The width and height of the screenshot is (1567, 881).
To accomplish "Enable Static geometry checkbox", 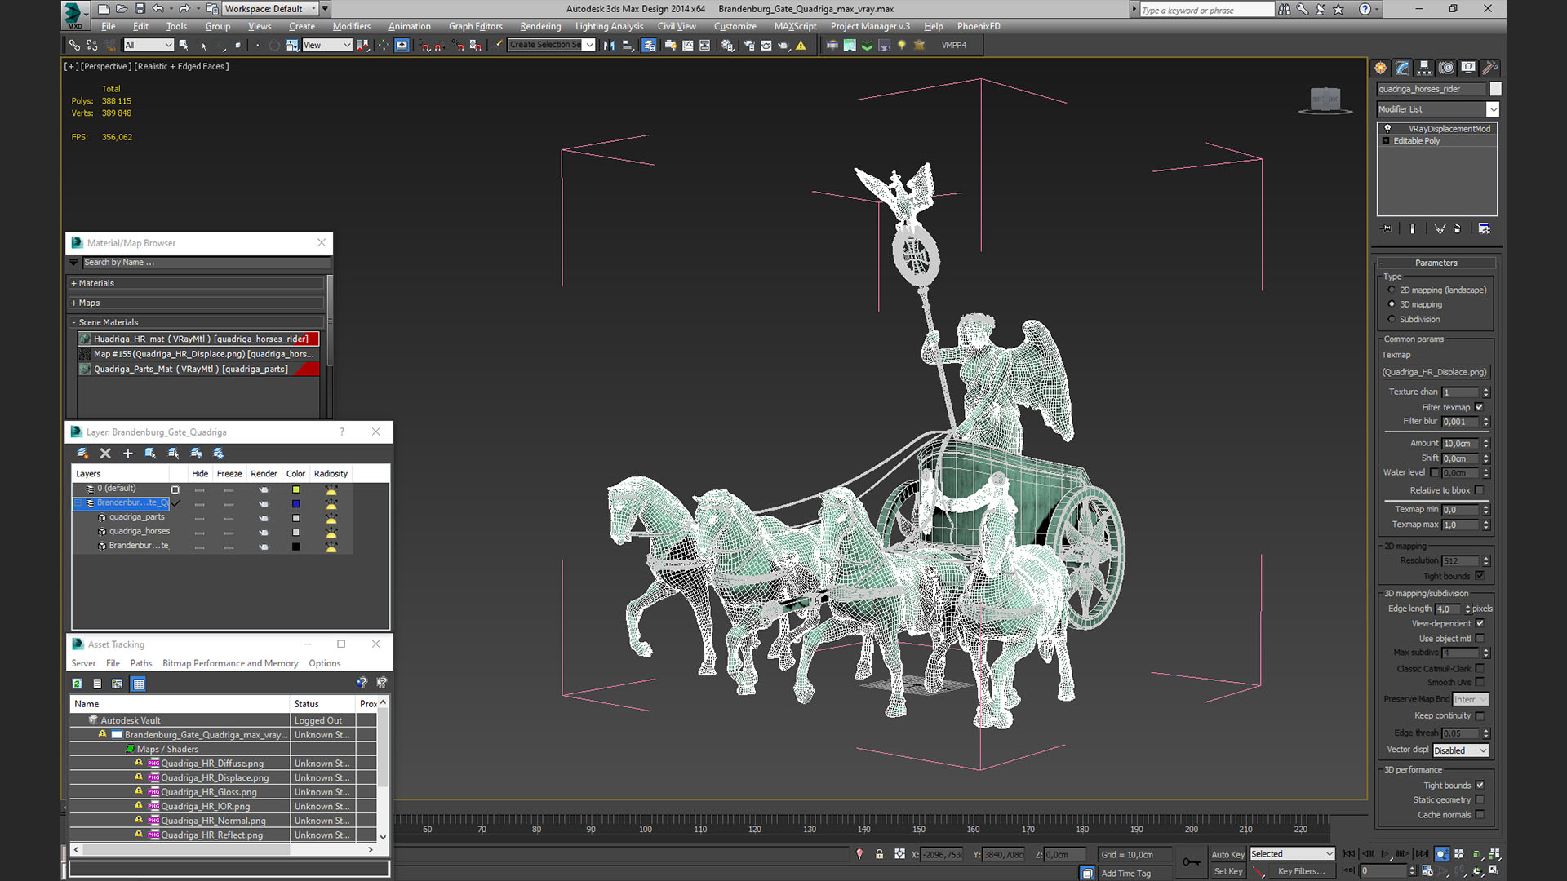I will [x=1480, y=800].
